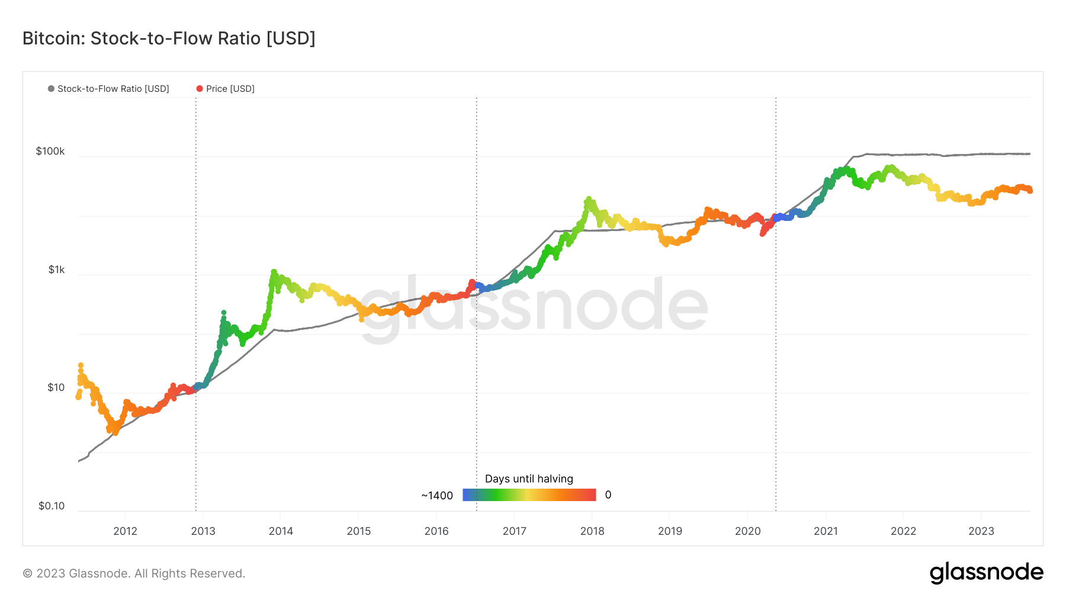This screenshot has width=1066, height=600.
Task: Click the $100k label on the y-axis
Action: click(50, 151)
